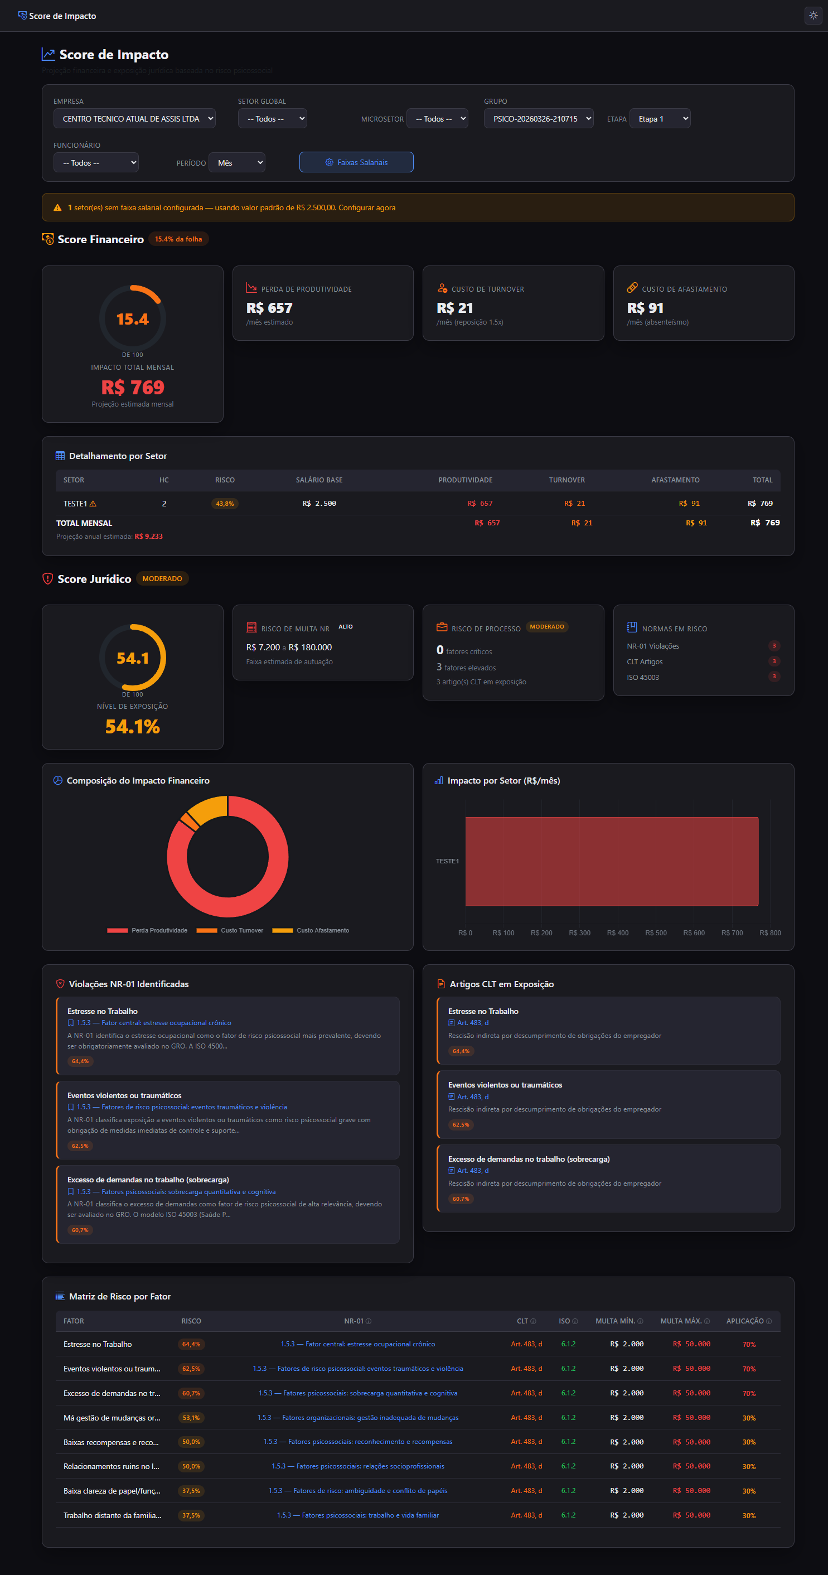Click the Relacionamentos ruins row factor name
The image size is (828, 1575).
[111, 1466]
